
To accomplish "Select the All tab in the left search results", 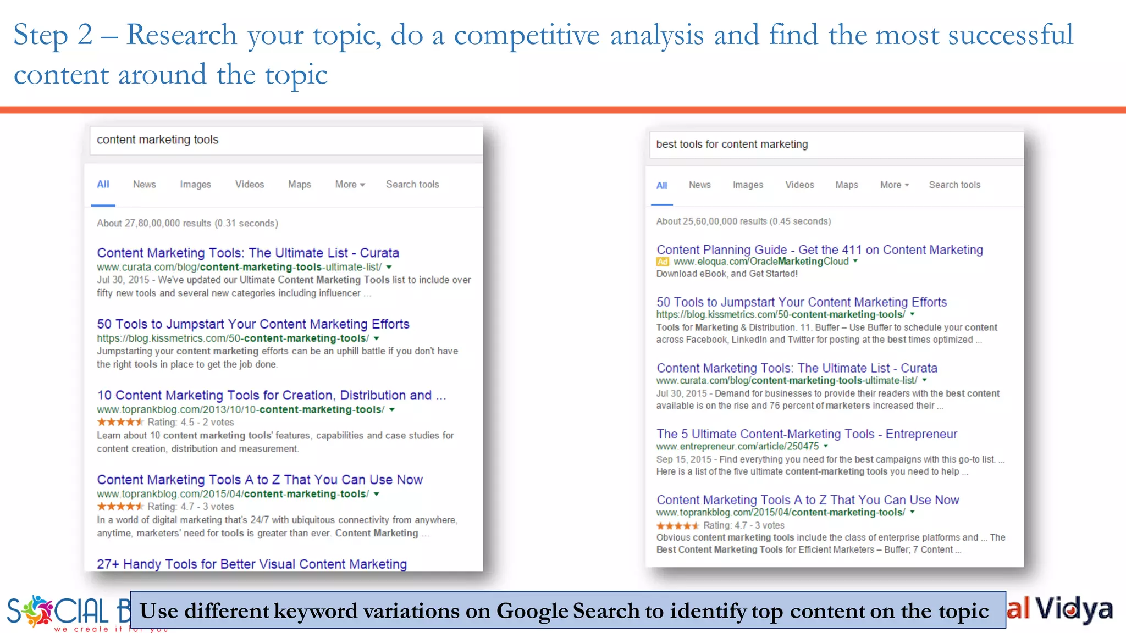I will [x=103, y=185].
